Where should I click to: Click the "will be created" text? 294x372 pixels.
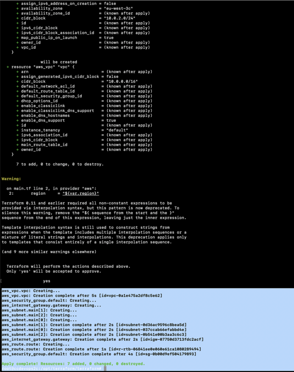point(59,62)
